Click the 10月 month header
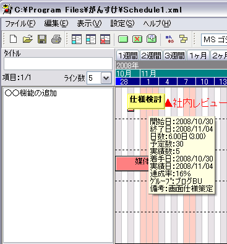The image size is (227, 244). (127, 73)
